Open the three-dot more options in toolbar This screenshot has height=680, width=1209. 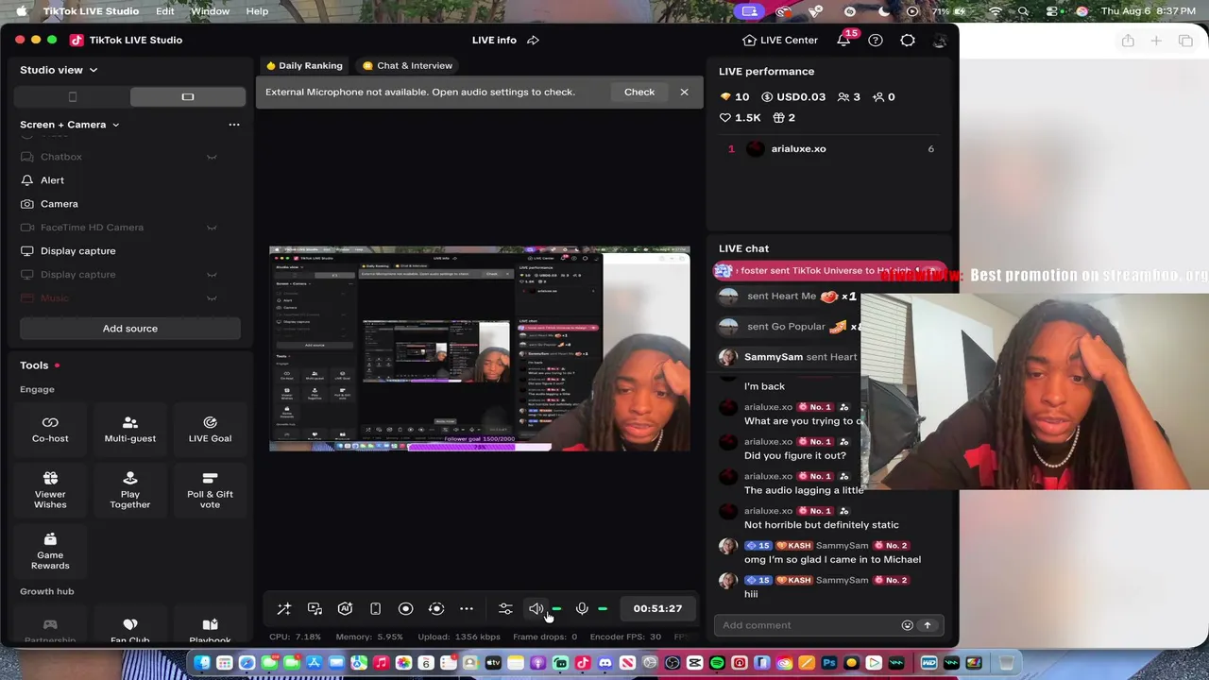[x=467, y=609]
